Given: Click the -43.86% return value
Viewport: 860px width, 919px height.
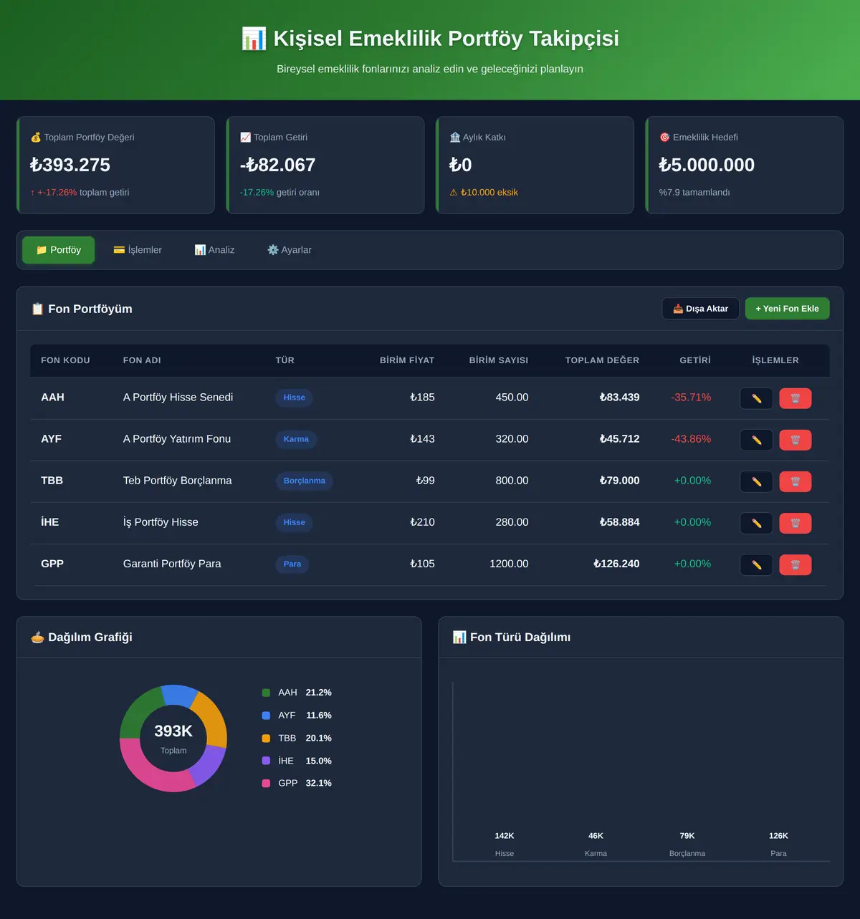Looking at the screenshot, I should [691, 439].
